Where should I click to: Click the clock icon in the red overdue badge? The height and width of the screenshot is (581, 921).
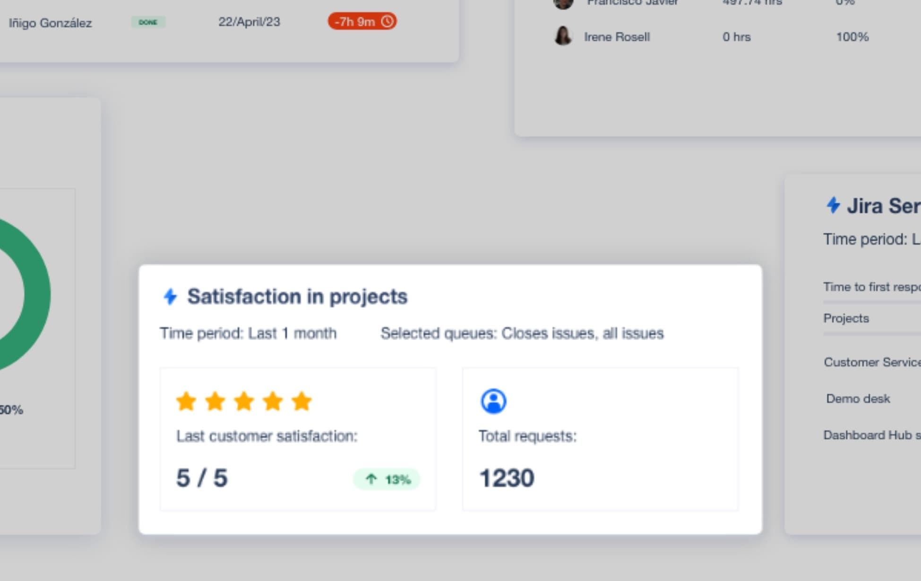(387, 22)
